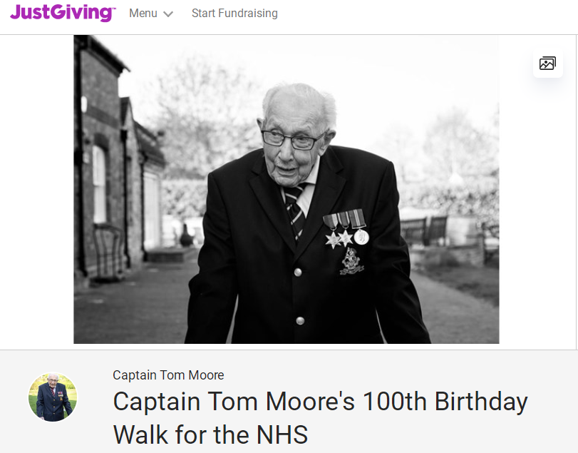Click the Captain Tom Moore owner name

[x=168, y=375]
